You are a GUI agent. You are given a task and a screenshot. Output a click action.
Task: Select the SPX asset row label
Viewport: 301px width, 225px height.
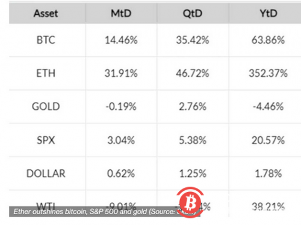click(46, 140)
